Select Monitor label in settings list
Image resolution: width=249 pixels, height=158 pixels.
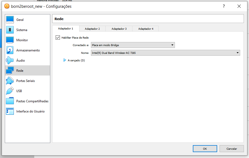point(22,40)
